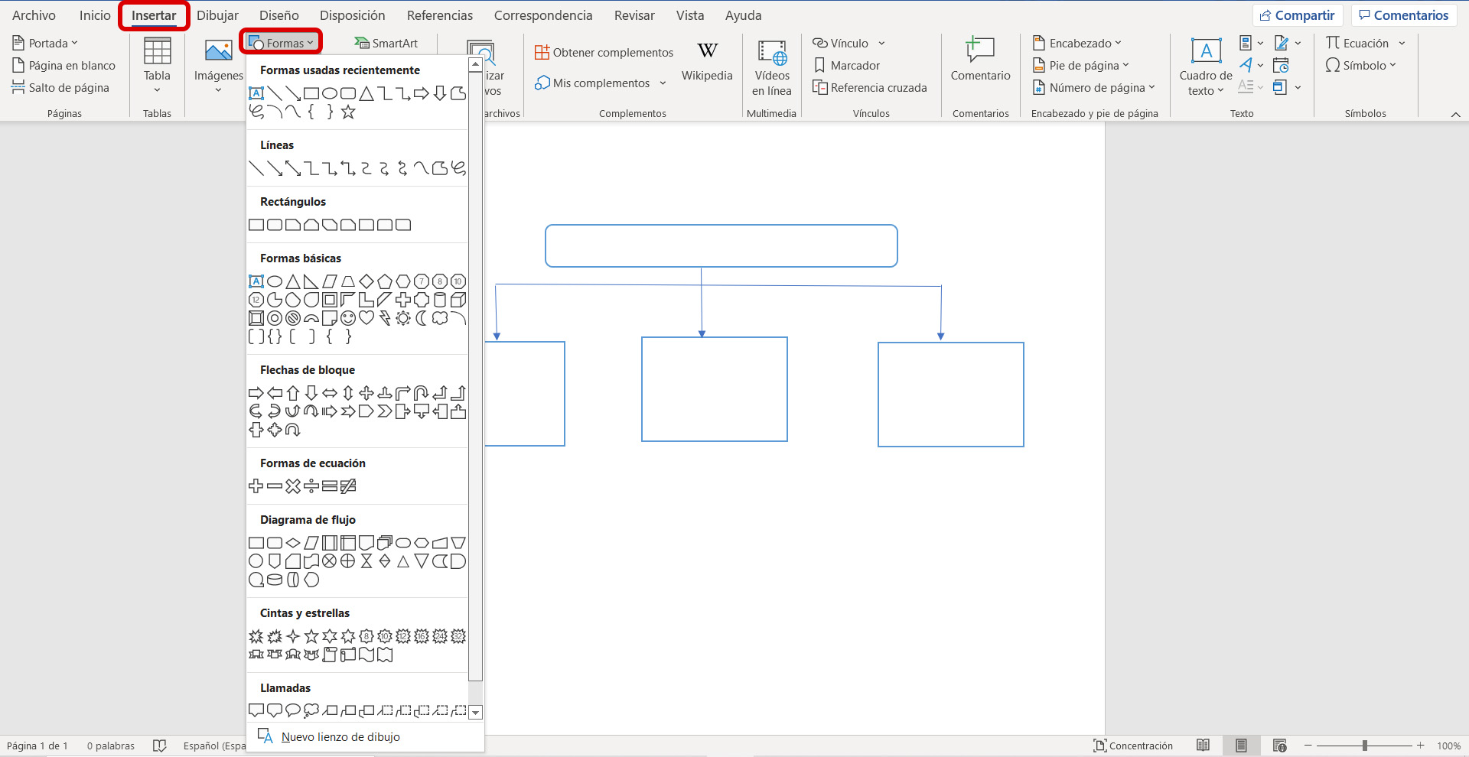1469x757 pixels.
Task: Click Obtener complementos
Action: point(604,52)
